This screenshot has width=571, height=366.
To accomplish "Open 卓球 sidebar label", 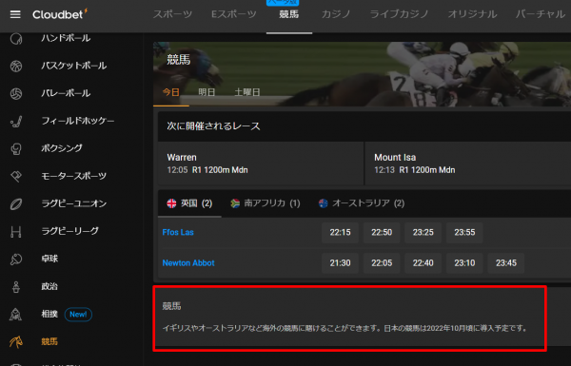I will coord(49,259).
